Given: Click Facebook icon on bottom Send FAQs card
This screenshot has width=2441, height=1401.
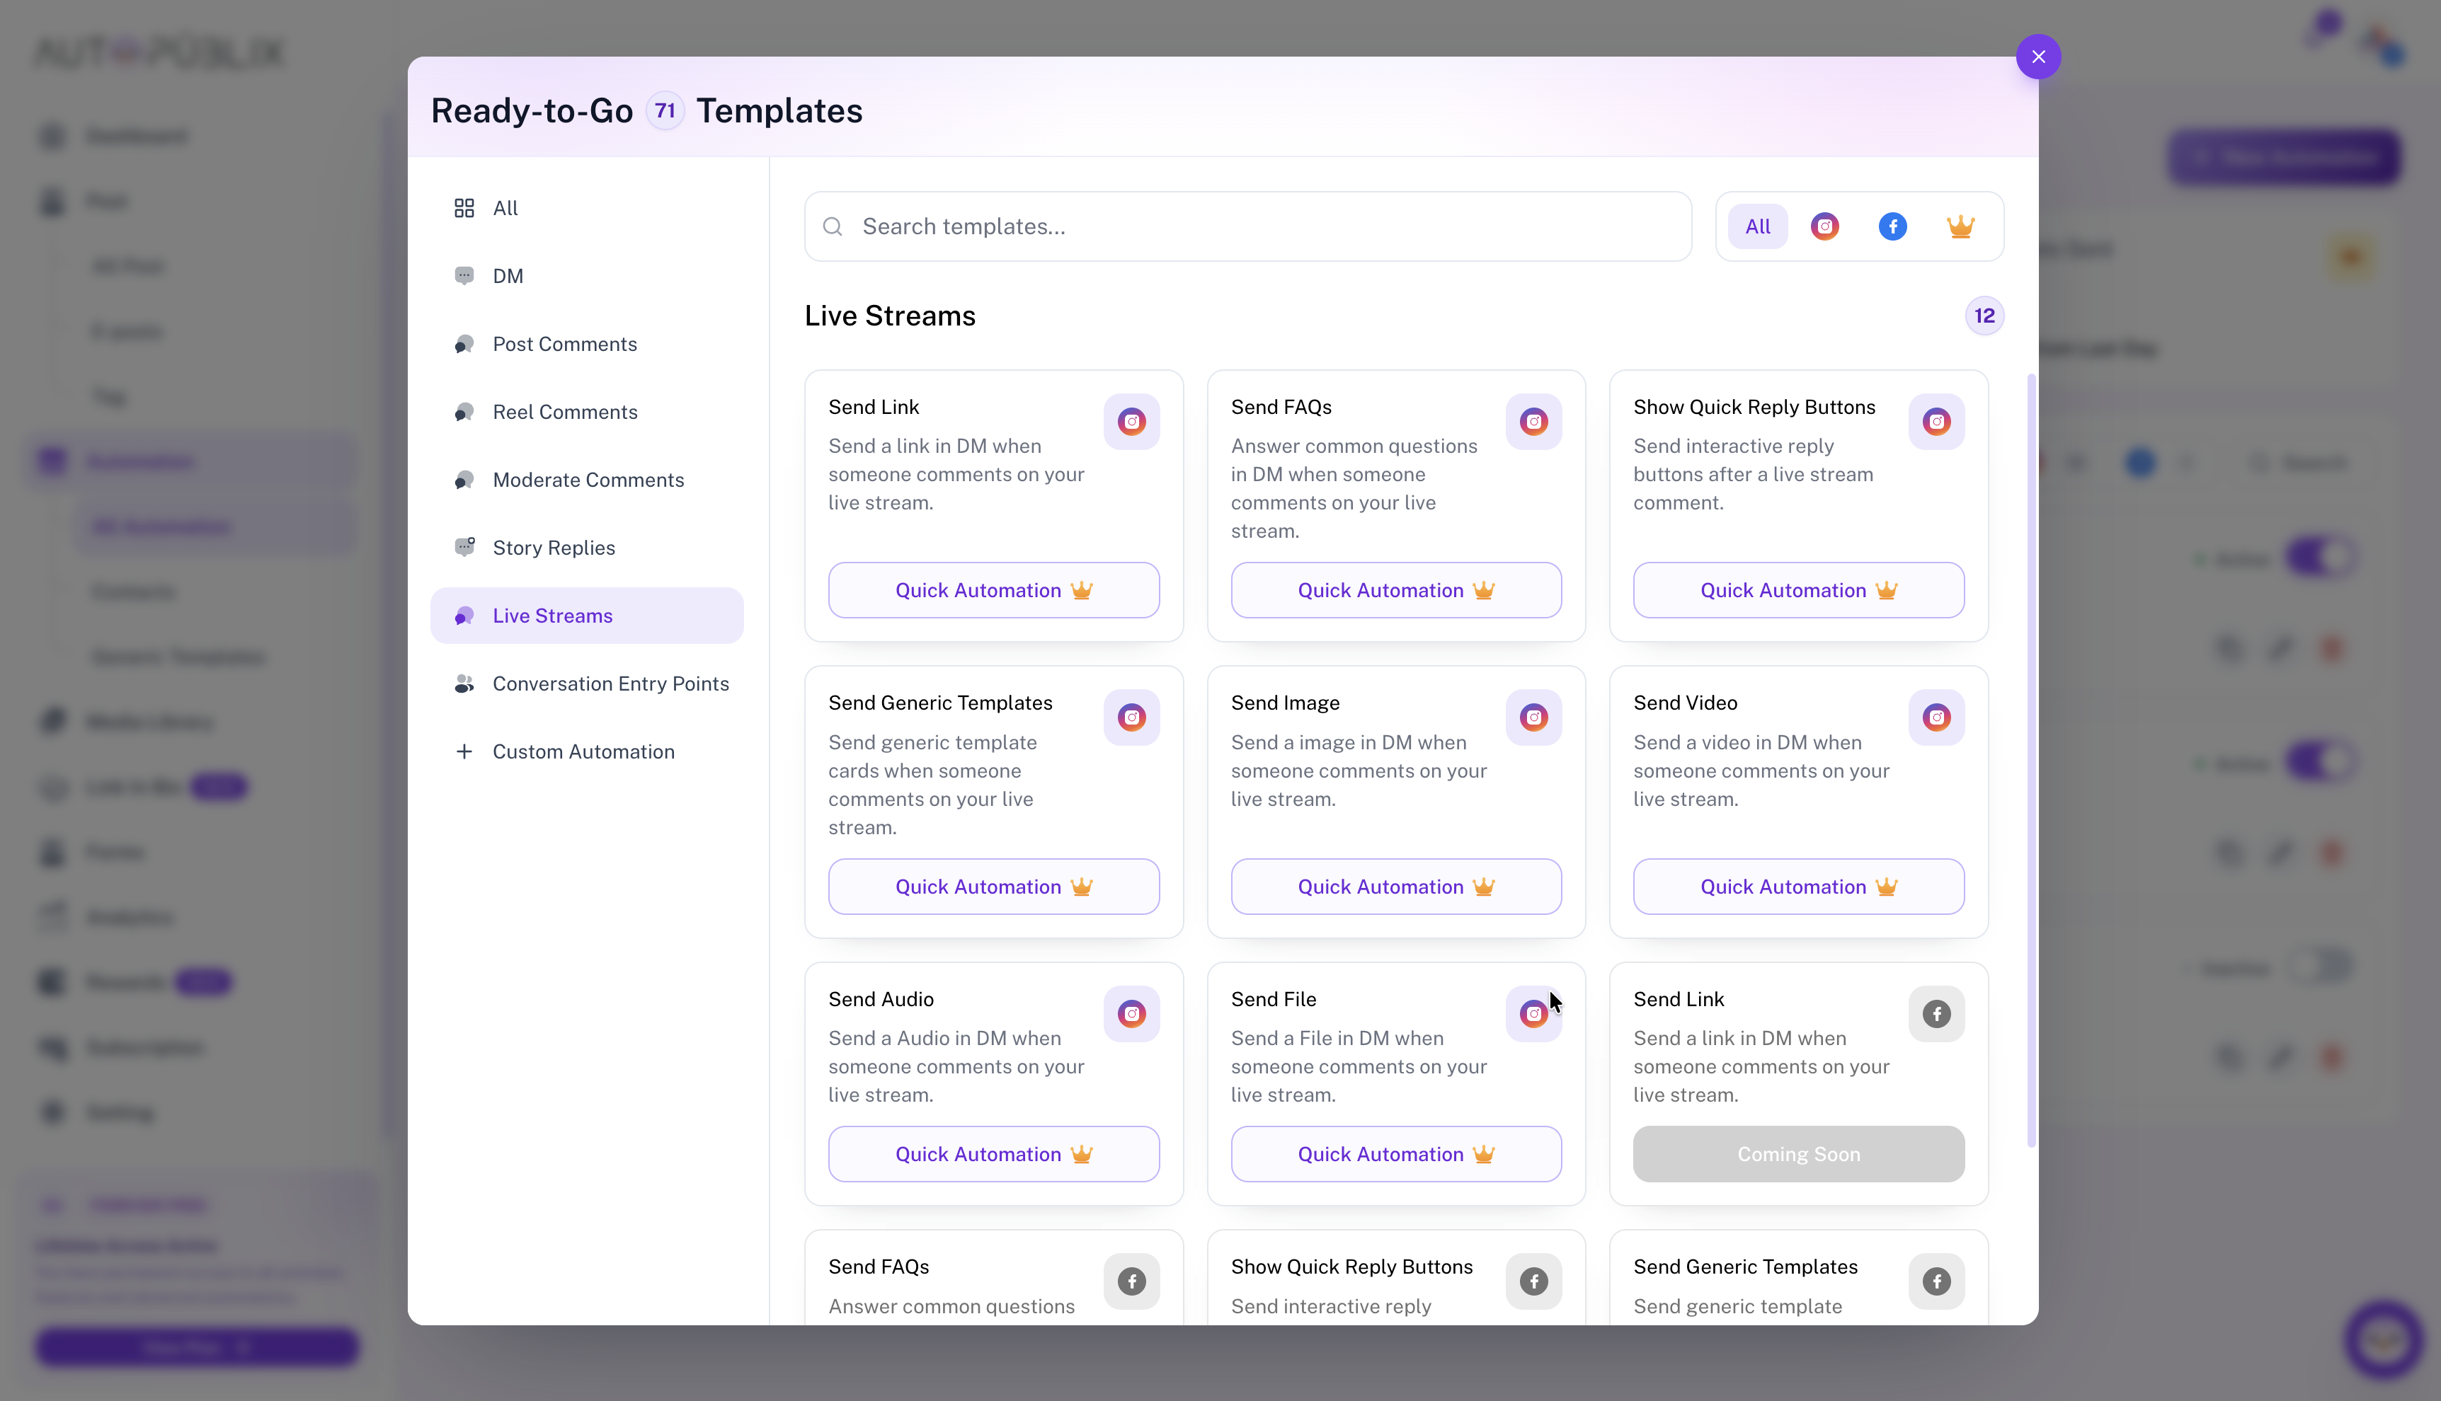Looking at the screenshot, I should 1131,1281.
